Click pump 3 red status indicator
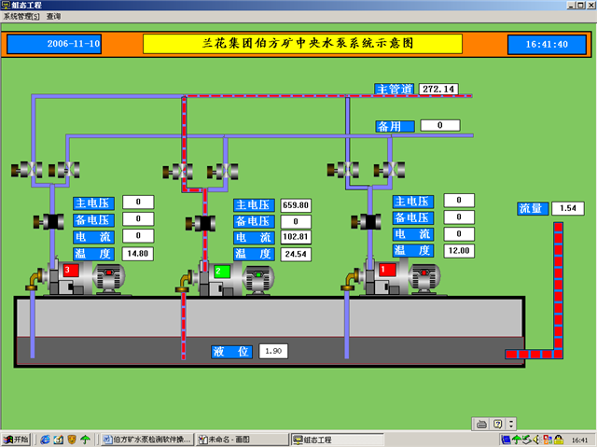The image size is (597, 447). (71, 271)
